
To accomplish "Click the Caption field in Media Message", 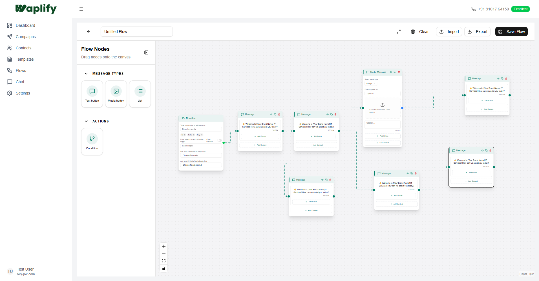I will pos(383,124).
